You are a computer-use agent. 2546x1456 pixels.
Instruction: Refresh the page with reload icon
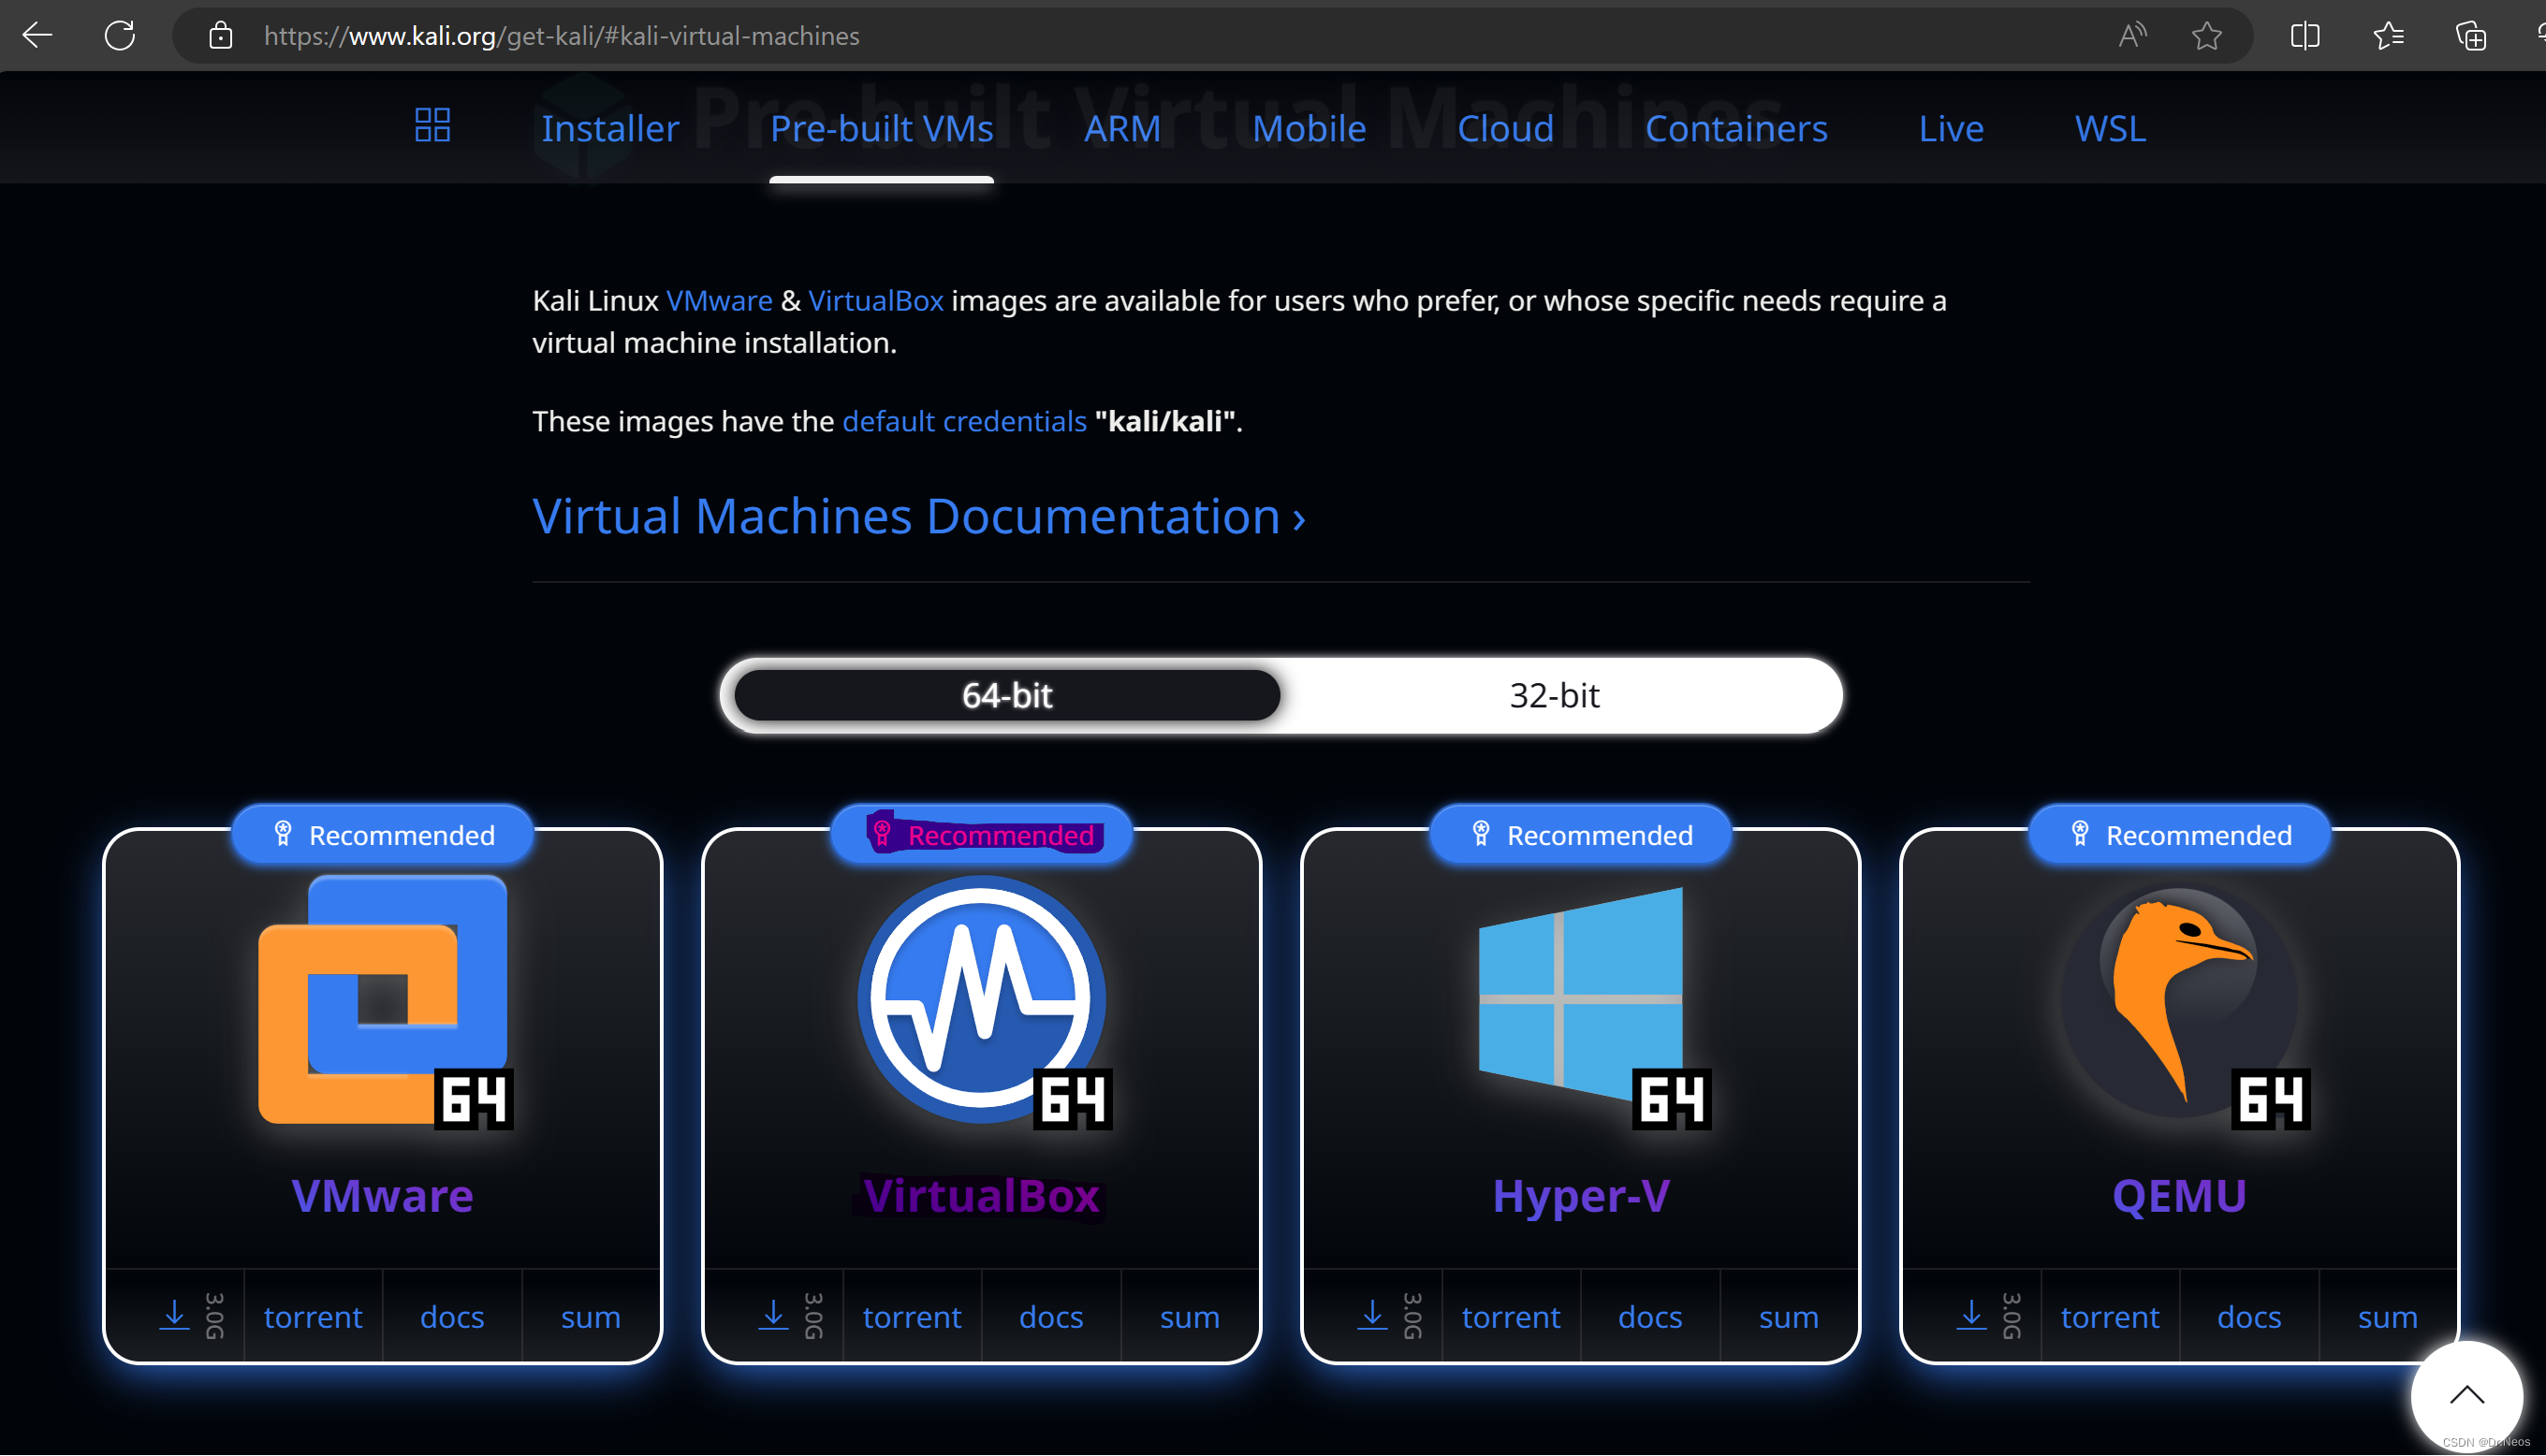[120, 36]
